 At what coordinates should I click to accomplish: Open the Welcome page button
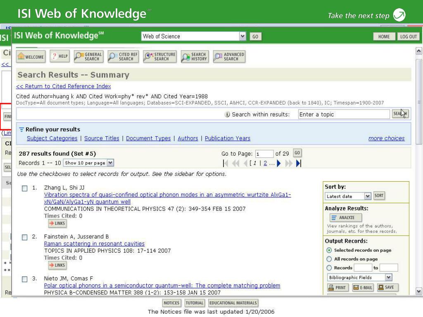pyautogui.click(x=31, y=57)
